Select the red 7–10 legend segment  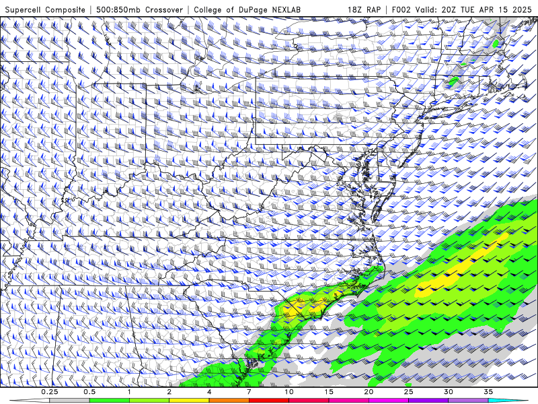click(x=268, y=401)
